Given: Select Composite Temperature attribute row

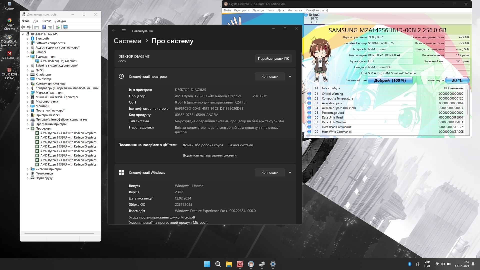Looking at the screenshot, I should [386, 98].
